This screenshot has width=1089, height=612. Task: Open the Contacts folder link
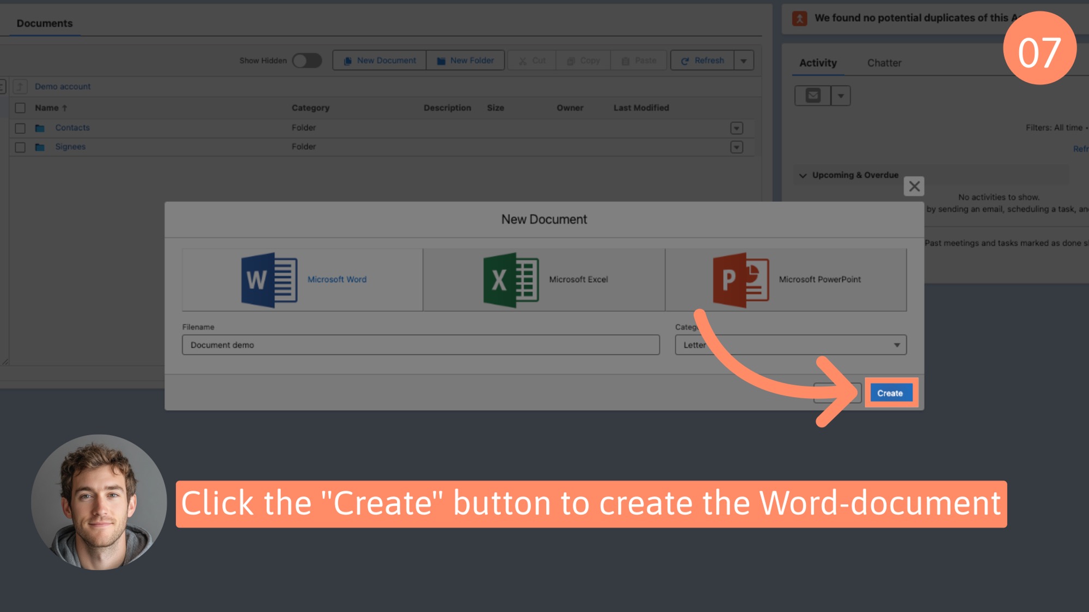(x=72, y=127)
